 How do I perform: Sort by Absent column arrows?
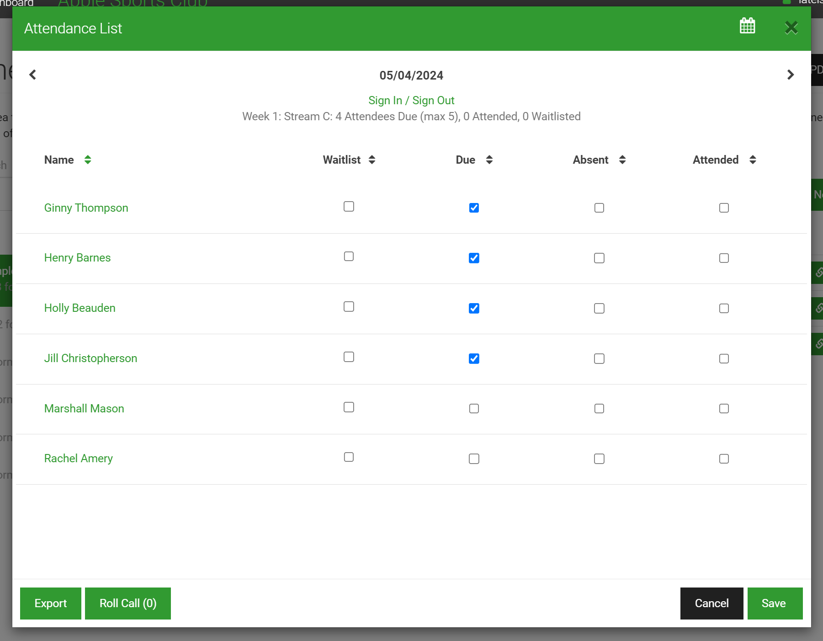pyautogui.click(x=622, y=160)
